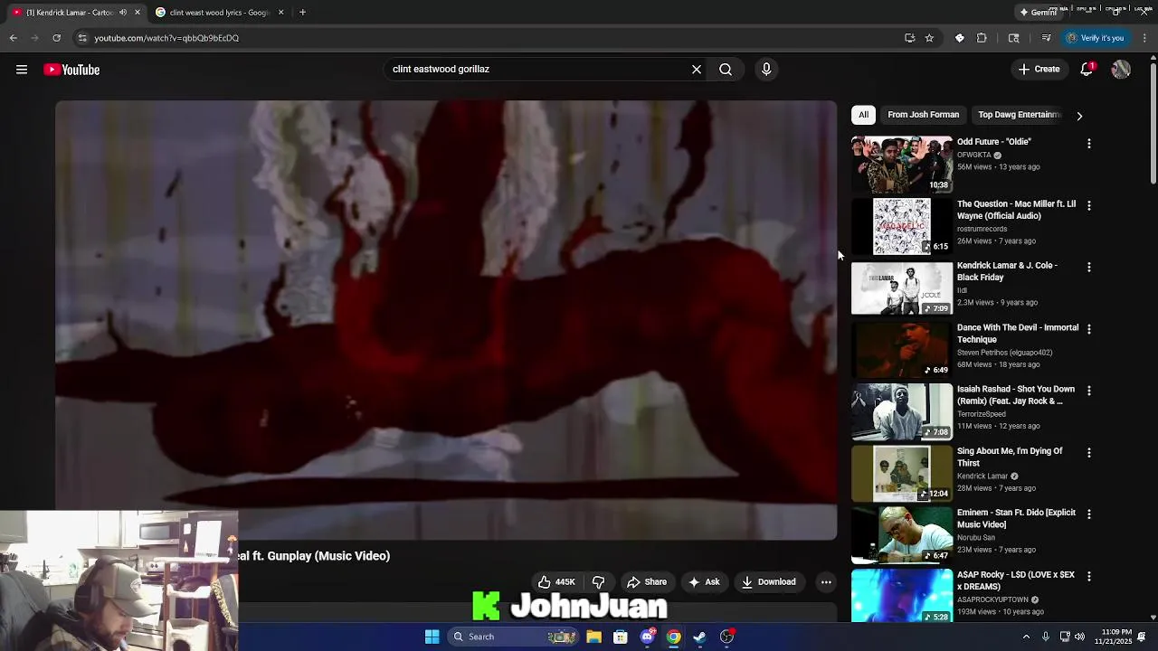
Task: Bookmark this page with star icon
Action: (929, 38)
